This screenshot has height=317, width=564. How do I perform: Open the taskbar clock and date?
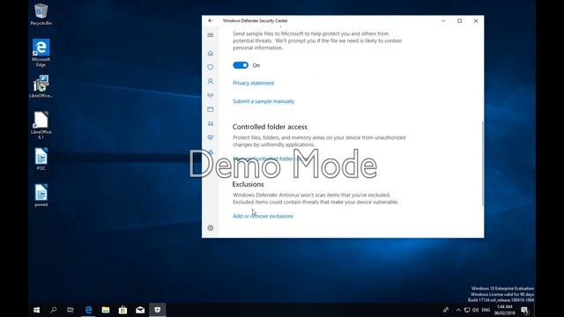pyautogui.click(x=505, y=310)
